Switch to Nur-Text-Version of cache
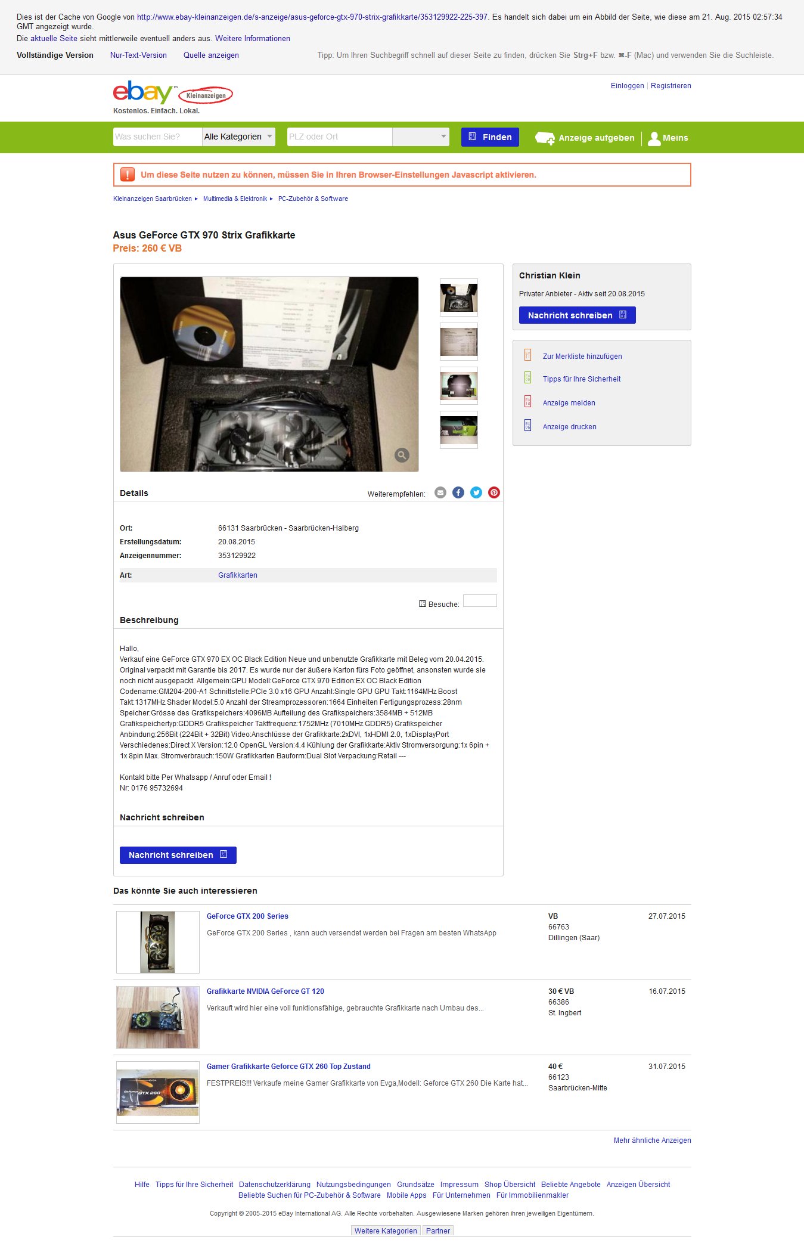The width and height of the screenshot is (804, 1249). pyautogui.click(x=138, y=55)
